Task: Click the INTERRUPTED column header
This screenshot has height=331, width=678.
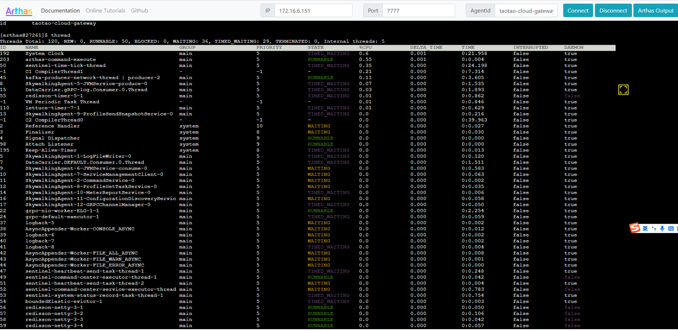Action: coord(531,47)
